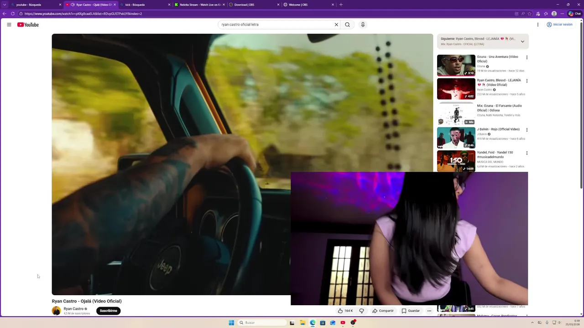The width and height of the screenshot is (584, 328).
Task: Open the Favorites list toolbar icon
Action: [x=546, y=14]
